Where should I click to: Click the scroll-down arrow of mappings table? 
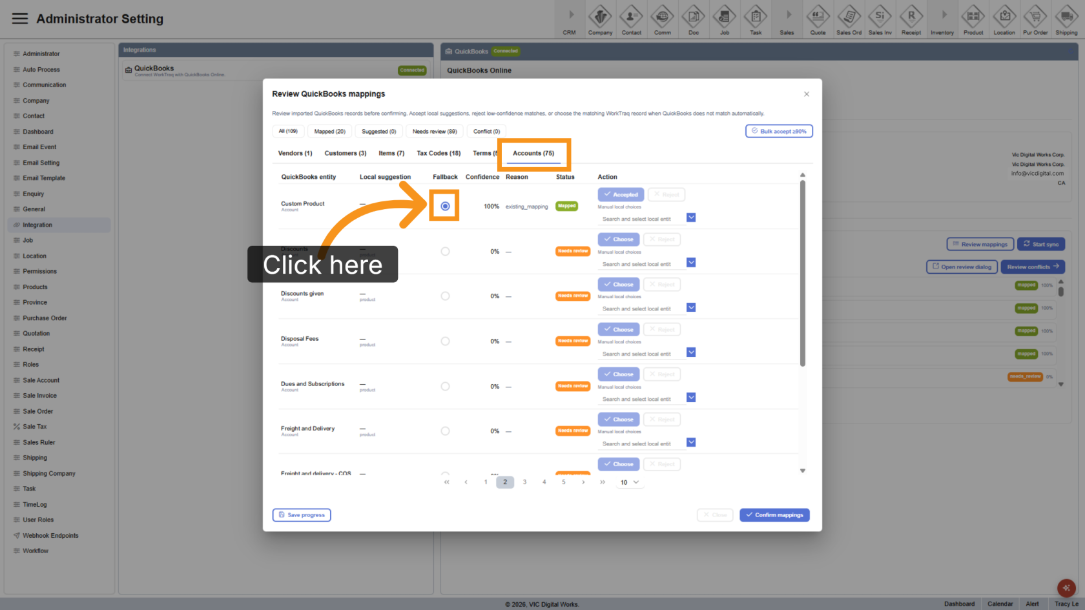(x=803, y=471)
